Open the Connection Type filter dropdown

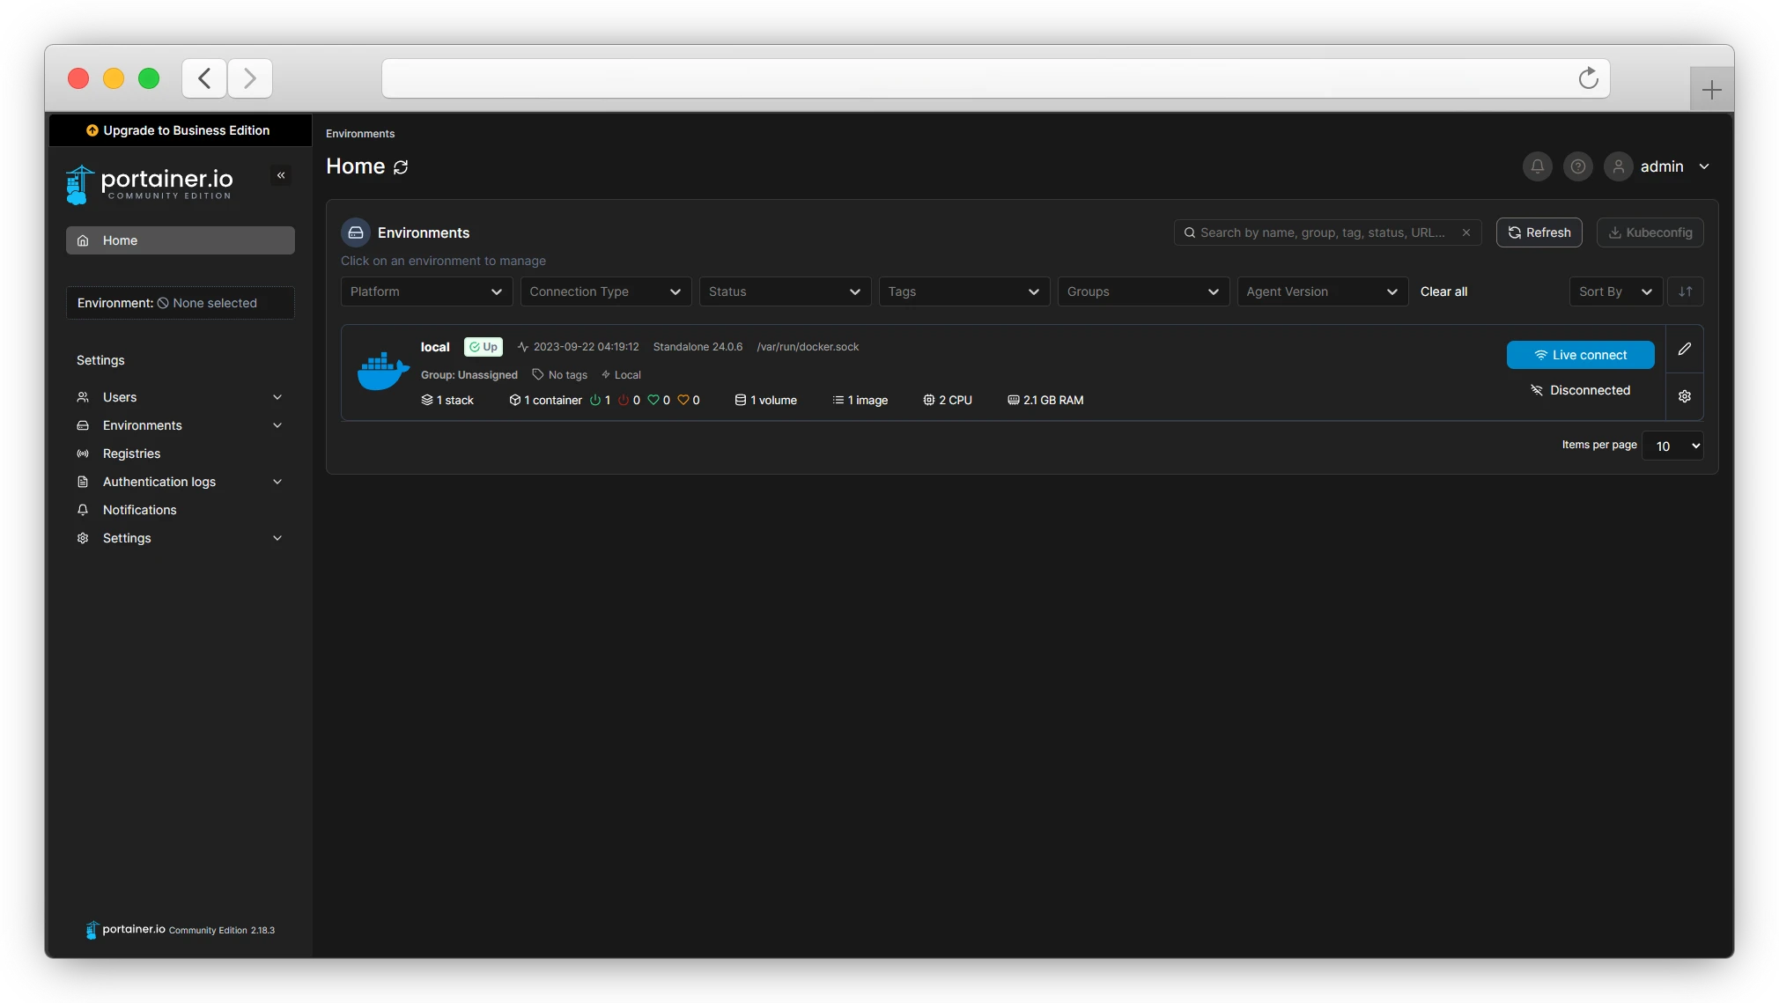[605, 291]
